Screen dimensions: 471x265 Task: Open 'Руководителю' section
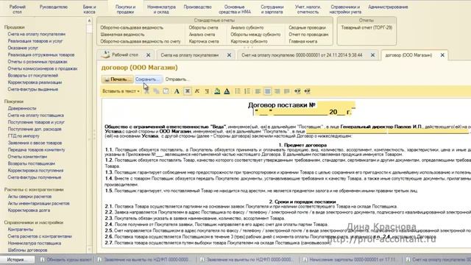click(54, 7)
